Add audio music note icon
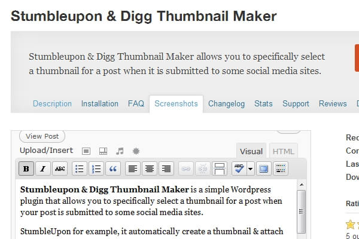This screenshot has width=359, height=239. 120,151
